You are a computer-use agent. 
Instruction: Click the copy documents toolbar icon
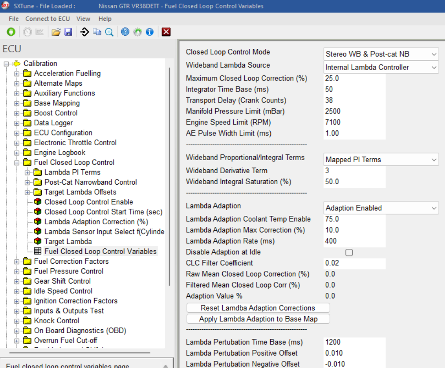[x=97, y=32]
